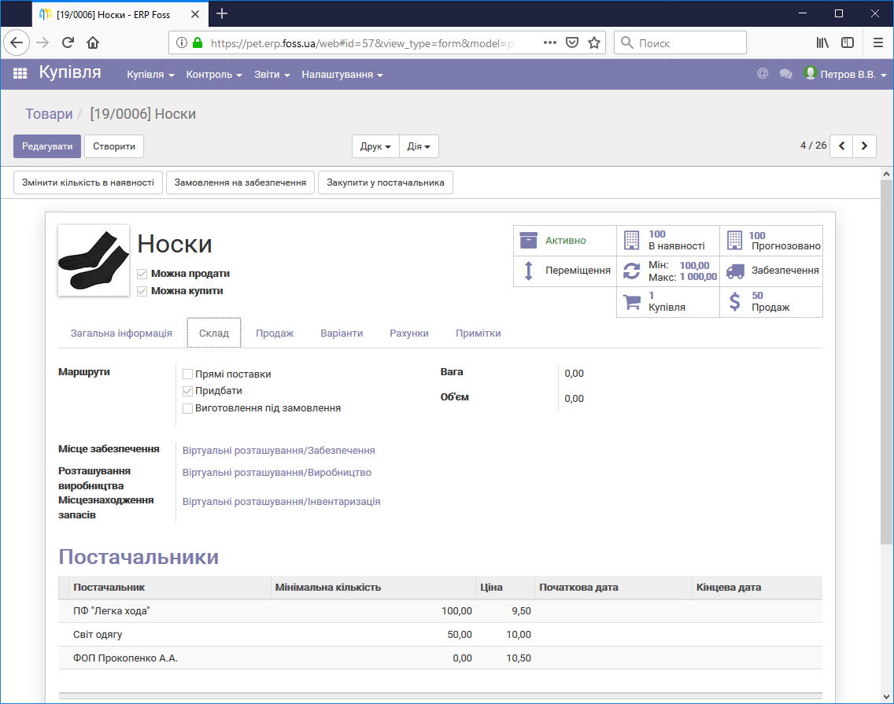Open Друк print dropdown

pos(375,146)
